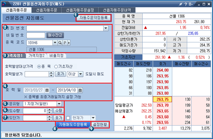Switch to the 선옵자동주문설정 tab

80,10
